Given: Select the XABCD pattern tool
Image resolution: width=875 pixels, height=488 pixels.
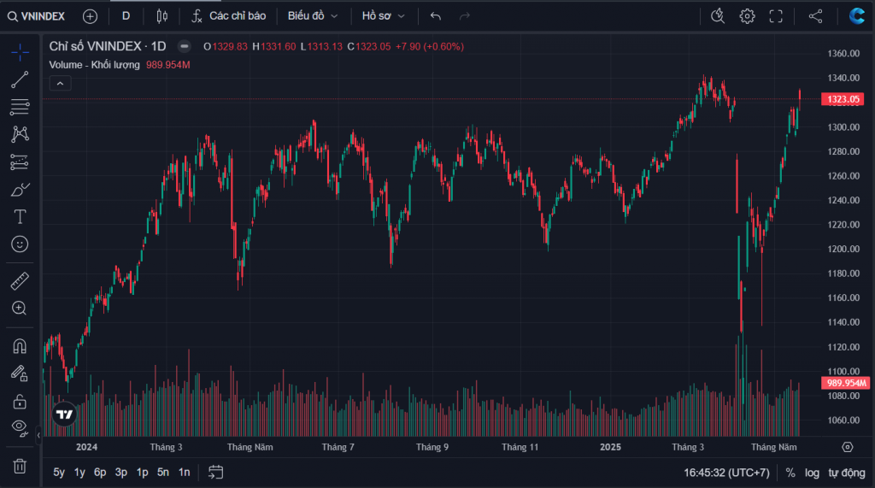Looking at the screenshot, I should (20, 134).
